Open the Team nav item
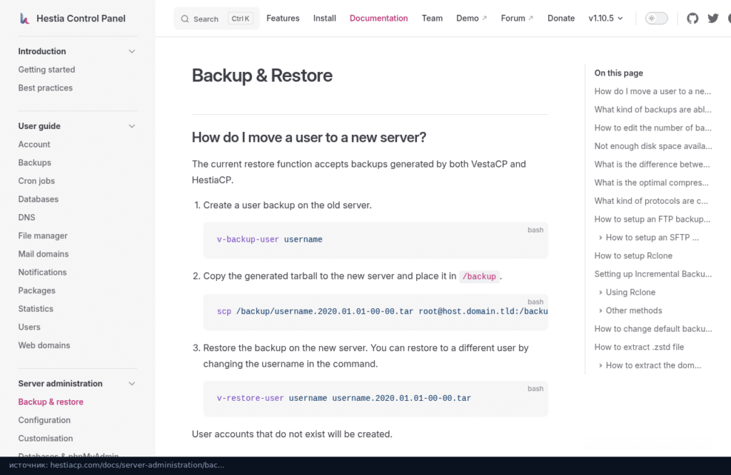The height and width of the screenshot is (475, 731). click(x=432, y=18)
